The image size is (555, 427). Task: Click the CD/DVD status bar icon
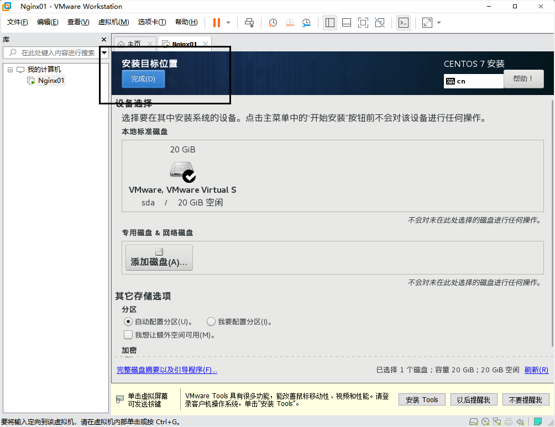[x=485, y=421]
